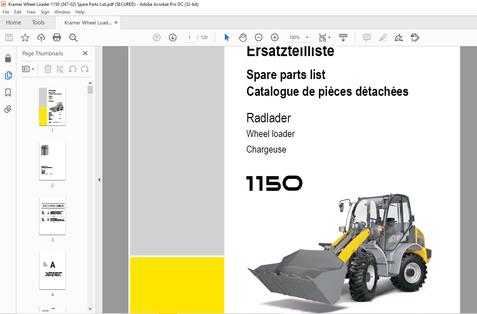
Task: Go to the Home tab
Action: pyautogui.click(x=13, y=23)
